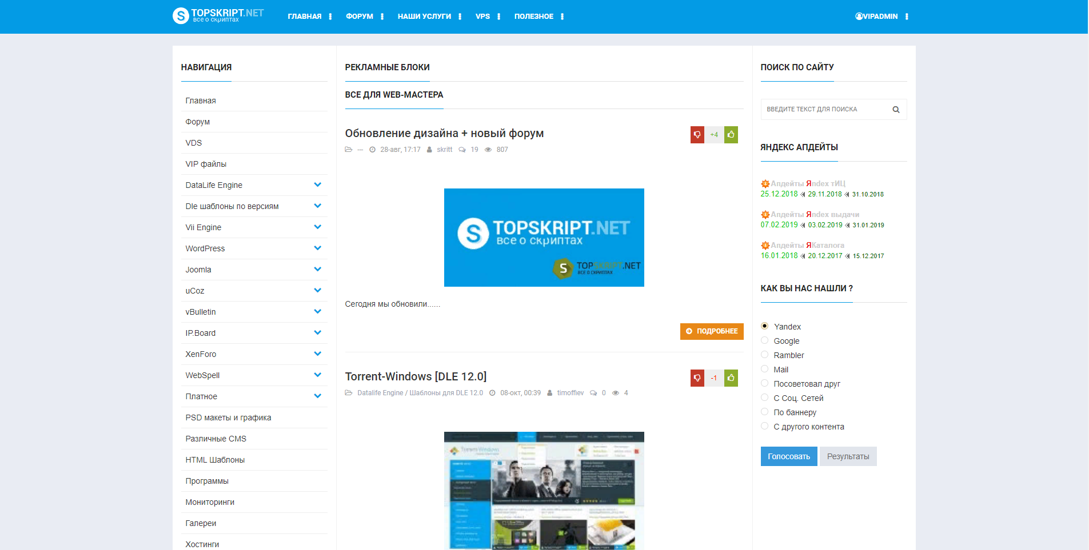Click the search magnifier icon

coord(896,110)
